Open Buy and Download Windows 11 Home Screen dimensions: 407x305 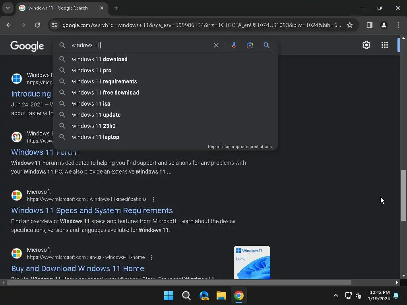click(78, 268)
